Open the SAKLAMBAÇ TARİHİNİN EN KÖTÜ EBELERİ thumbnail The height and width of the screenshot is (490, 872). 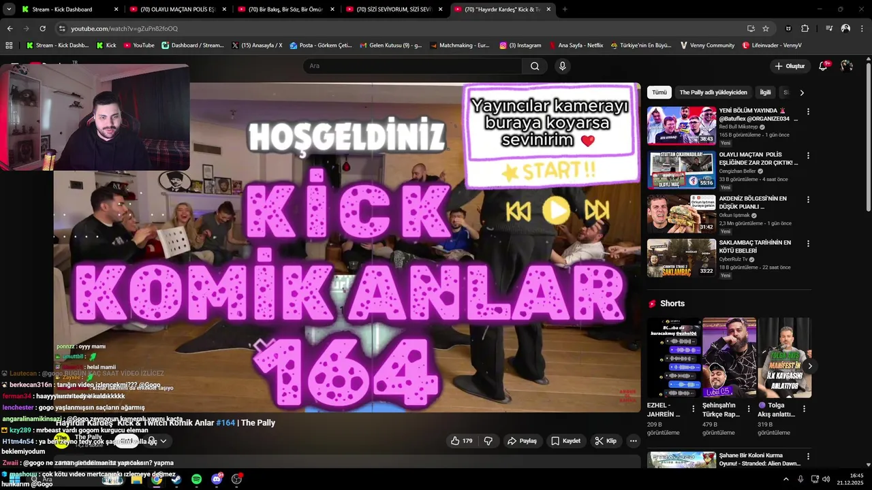point(681,258)
